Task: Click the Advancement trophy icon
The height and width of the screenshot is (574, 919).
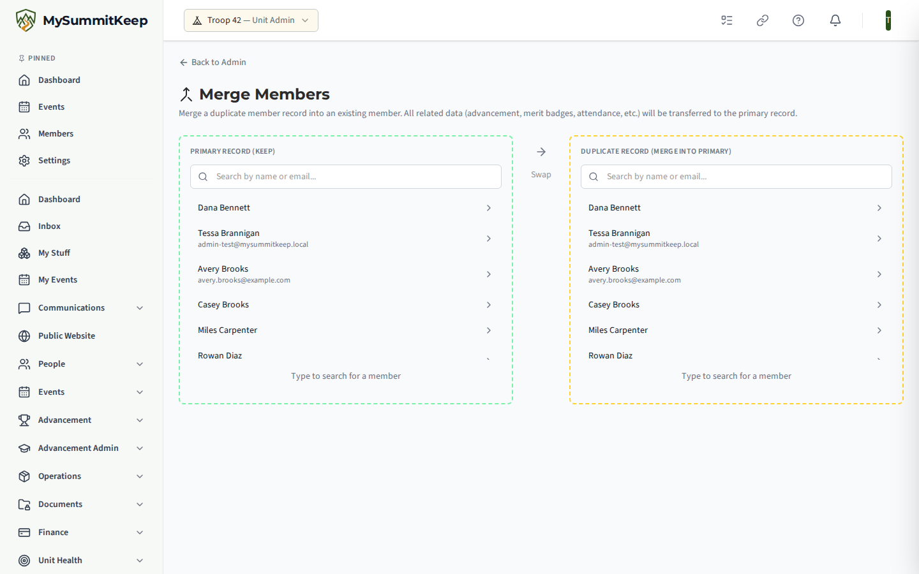Action: coord(24,420)
